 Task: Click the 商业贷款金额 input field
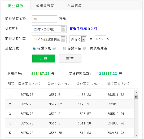45,19
